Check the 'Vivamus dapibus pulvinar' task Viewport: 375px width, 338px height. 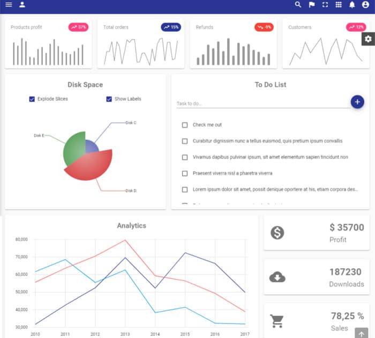[x=185, y=157]
